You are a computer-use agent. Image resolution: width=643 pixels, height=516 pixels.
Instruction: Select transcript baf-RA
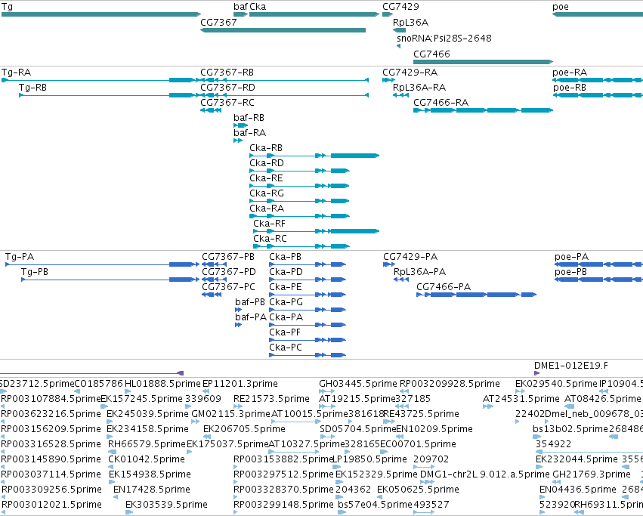point(250,133)
